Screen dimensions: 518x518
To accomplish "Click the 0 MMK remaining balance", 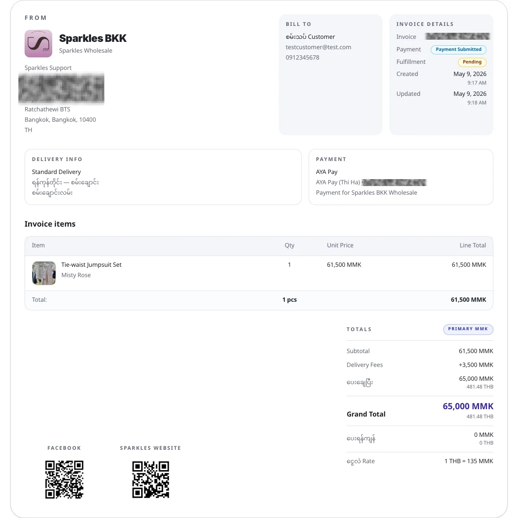I will (x=483, y=435).
